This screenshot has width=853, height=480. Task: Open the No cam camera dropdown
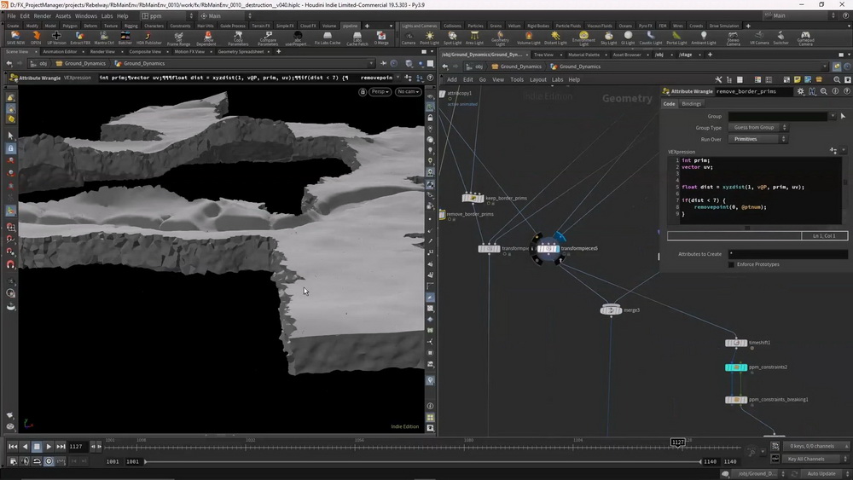408,92
